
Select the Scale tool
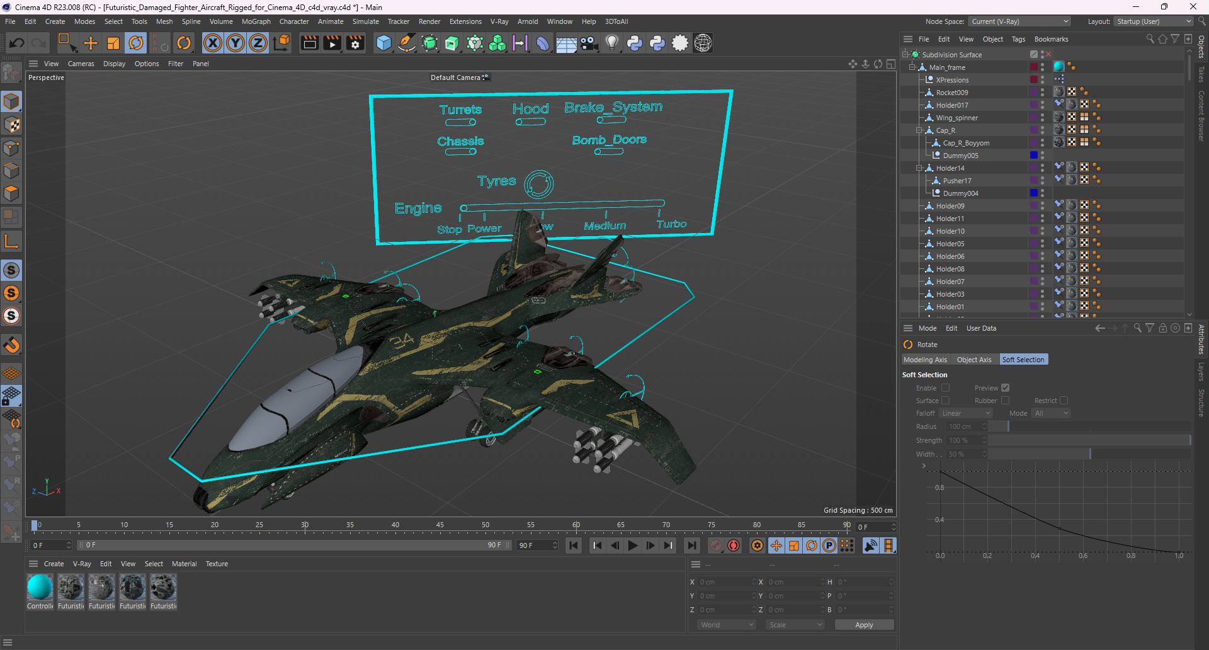pyautogui.click(x=113, y=43)
